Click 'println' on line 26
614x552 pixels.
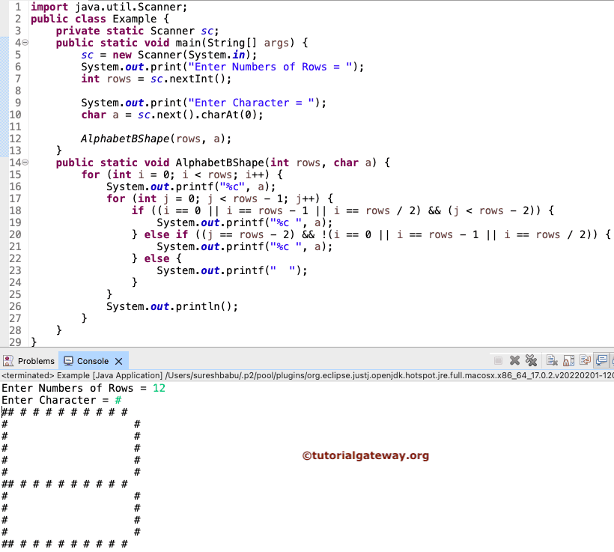click(x=198, y=306)
